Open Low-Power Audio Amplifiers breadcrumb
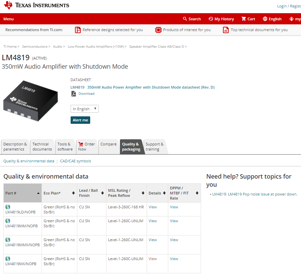This screenshot has width=301, height=276. [x=96, y=47]
